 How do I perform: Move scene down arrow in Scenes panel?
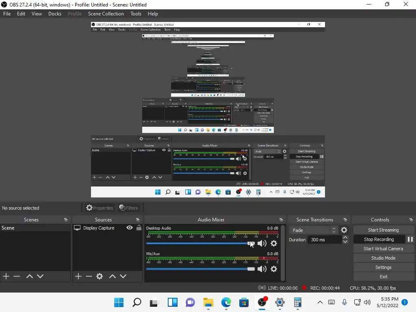click(x=40, y=276)
